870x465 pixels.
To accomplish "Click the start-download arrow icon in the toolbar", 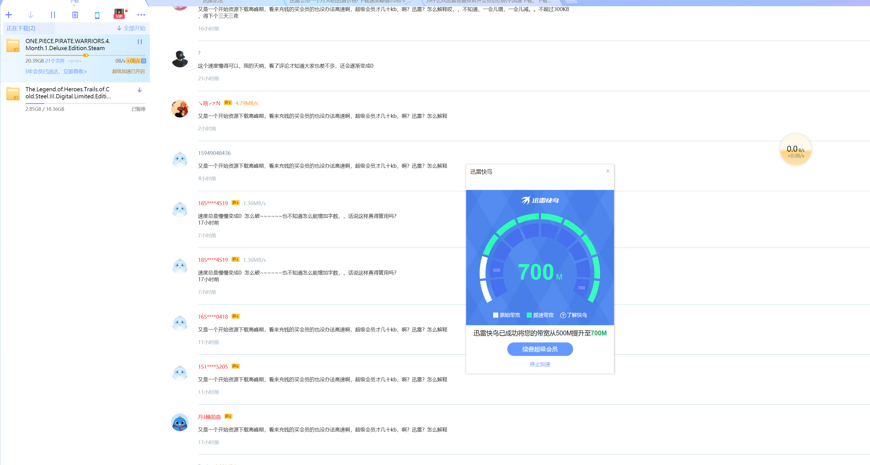I will tap(30, 15).
